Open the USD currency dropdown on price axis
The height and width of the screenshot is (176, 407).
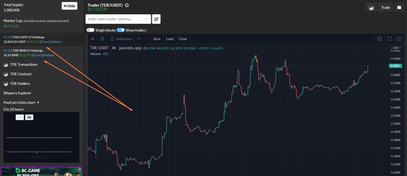pyautogui.click(x=397, y=48)
